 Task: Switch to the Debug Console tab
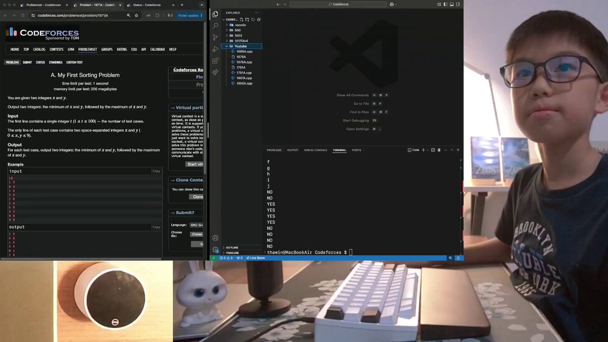coord(316,150)
